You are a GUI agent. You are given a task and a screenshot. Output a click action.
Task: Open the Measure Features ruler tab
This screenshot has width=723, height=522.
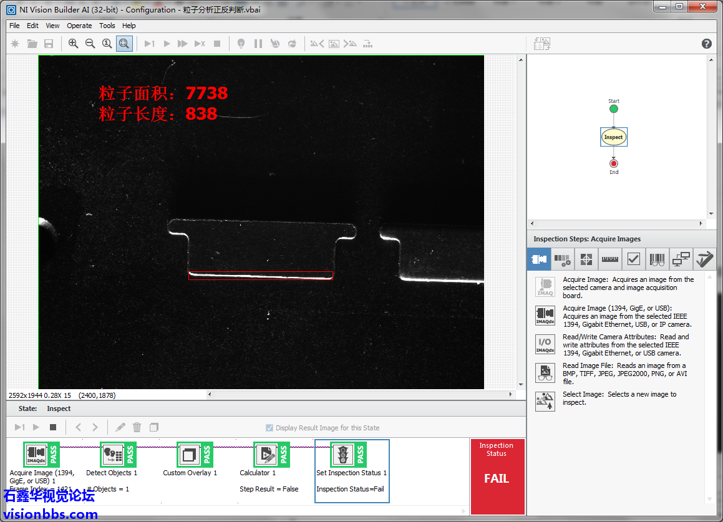tap(609, 259)
